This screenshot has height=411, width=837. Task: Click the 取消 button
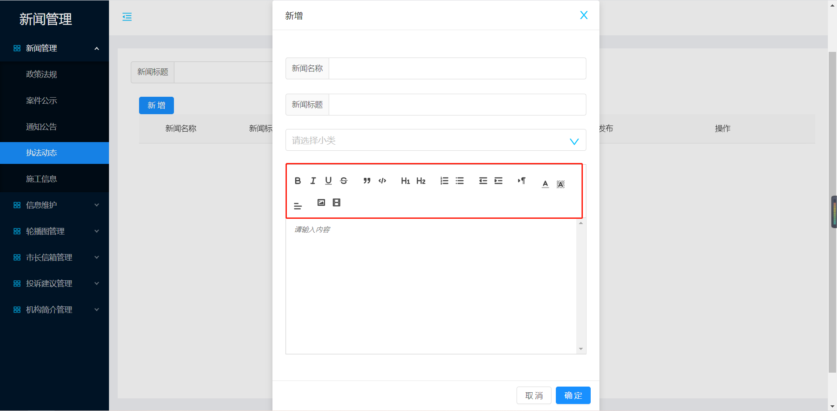534,395
